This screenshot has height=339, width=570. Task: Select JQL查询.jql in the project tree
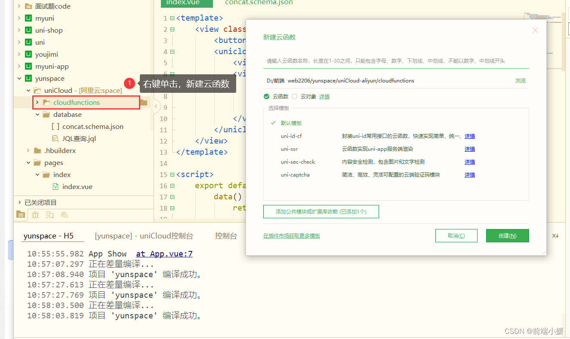79,138
